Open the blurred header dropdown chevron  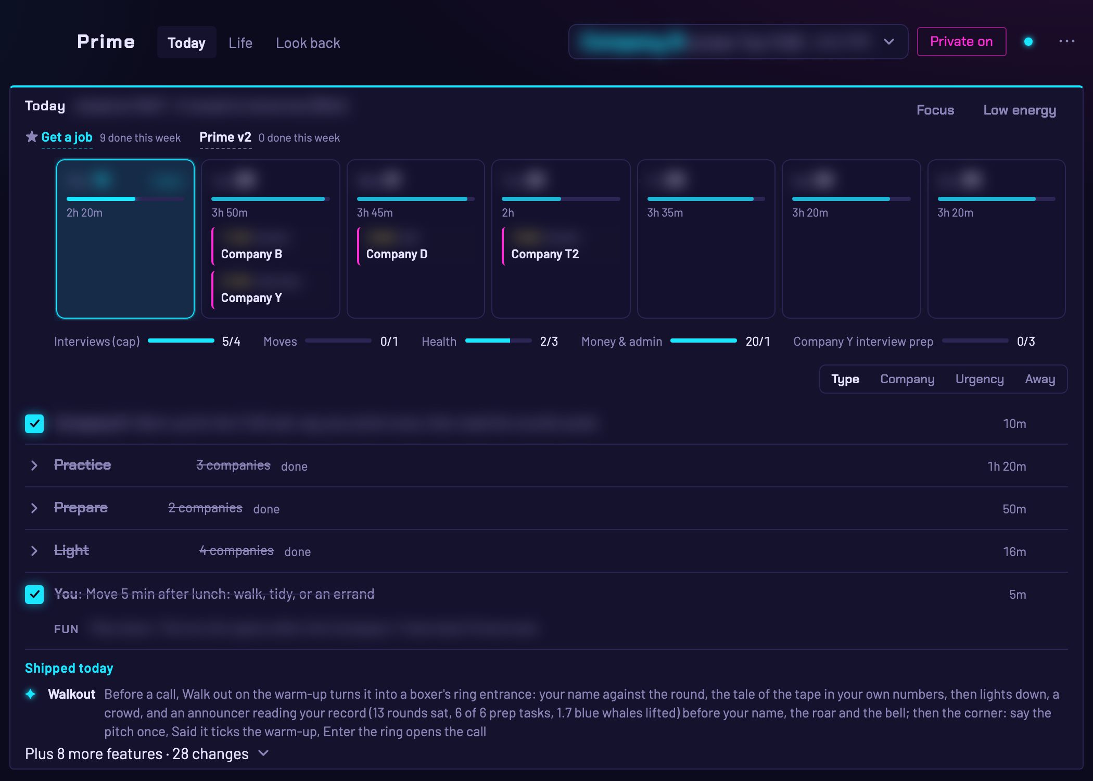click(889, 42)
